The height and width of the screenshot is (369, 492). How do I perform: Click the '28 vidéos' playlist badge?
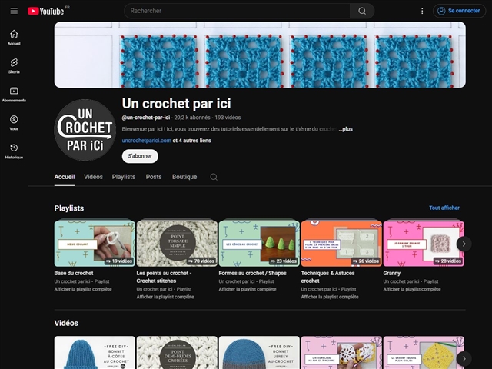point(447,261)
